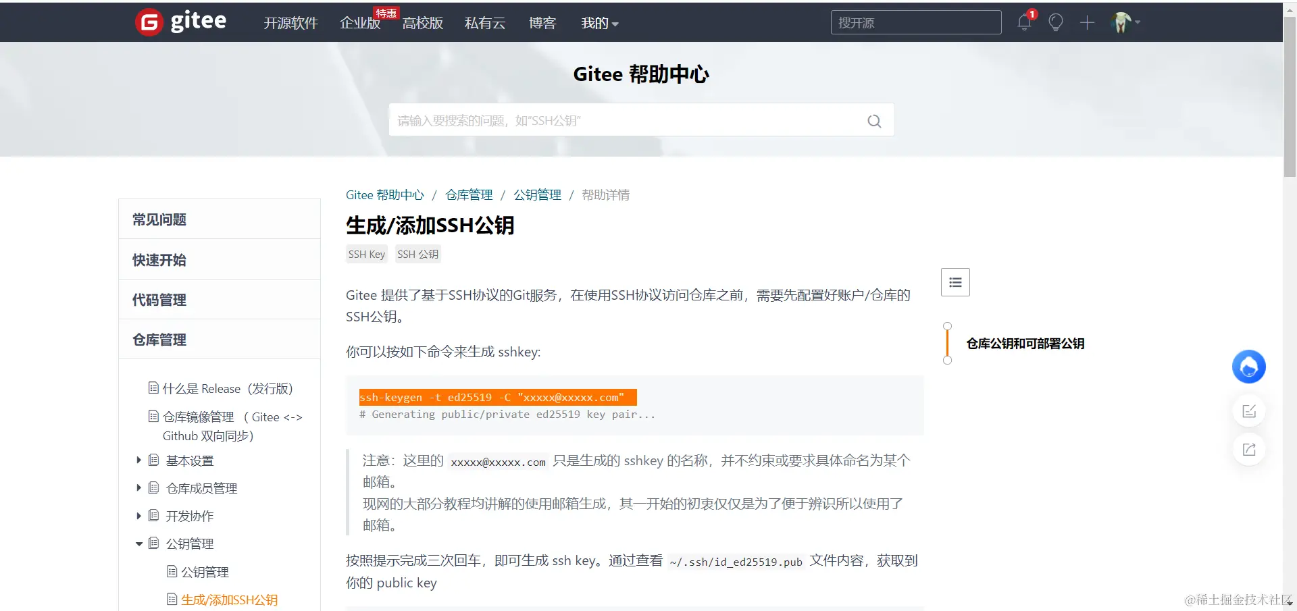Click the 生成/添加SSH公钥 page heading

coord(430,225)
